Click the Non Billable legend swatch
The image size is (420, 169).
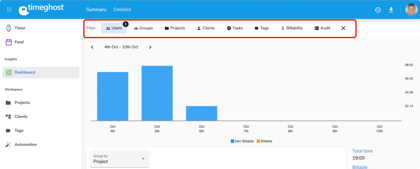[x=232, y=141]
